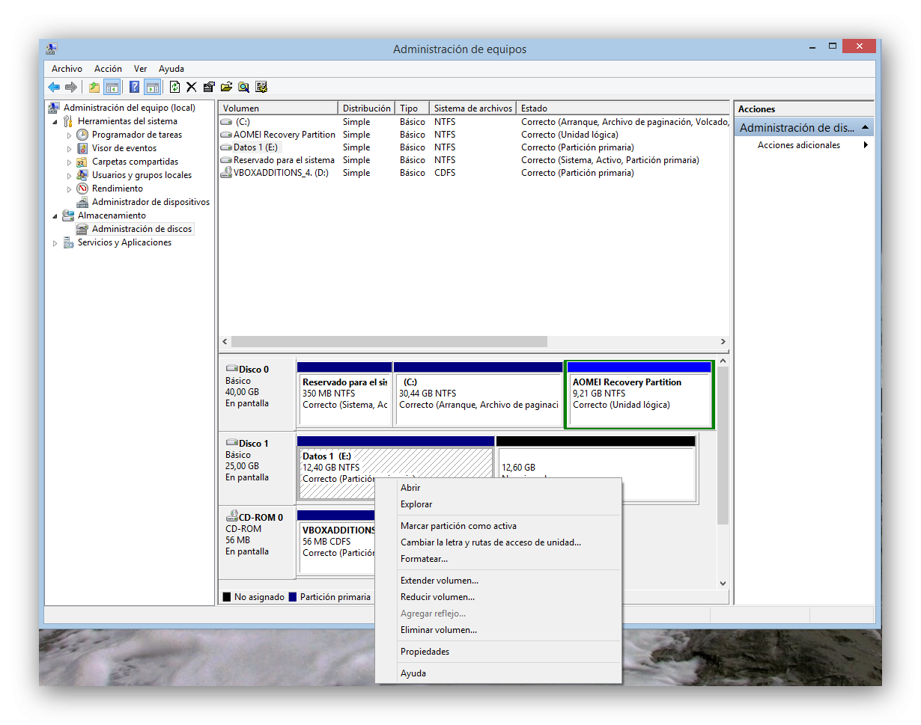Image resolution: width=921 pixels, height=725 pixels.
Task: Toggle the action pane toolbar button
Action: [x=152, y=87]
